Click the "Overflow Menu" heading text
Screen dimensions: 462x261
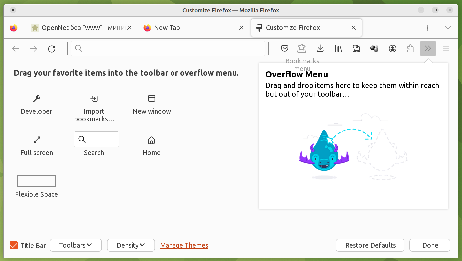click(x=297, y=74)
